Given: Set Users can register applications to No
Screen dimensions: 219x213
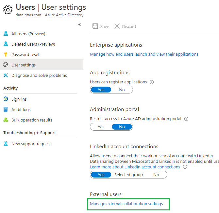Looking at the screenshot, I should coord(122,90).
